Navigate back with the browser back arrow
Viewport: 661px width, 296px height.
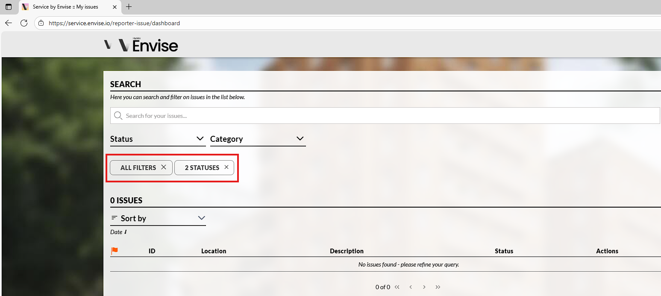click(9, 23)
